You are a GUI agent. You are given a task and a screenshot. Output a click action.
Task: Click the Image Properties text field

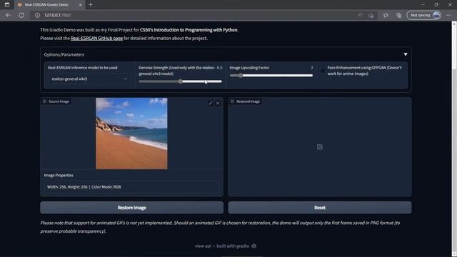[x=131, y=187]
